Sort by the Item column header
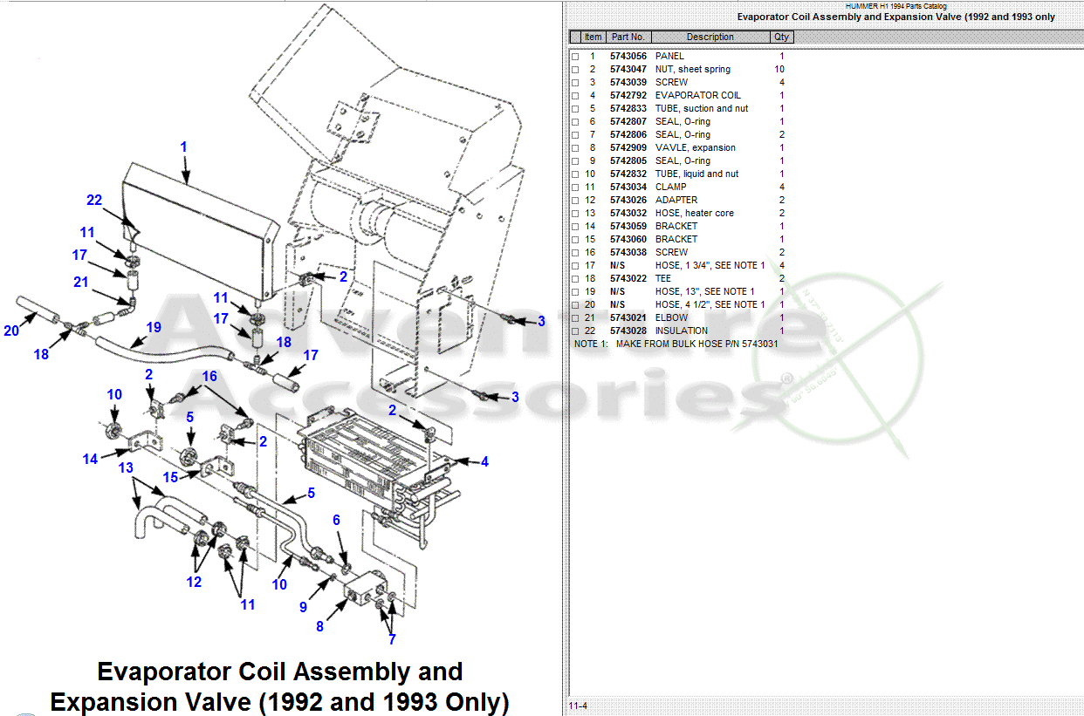This screenshot has height=716, width=1084. click(x=593, y=37)
